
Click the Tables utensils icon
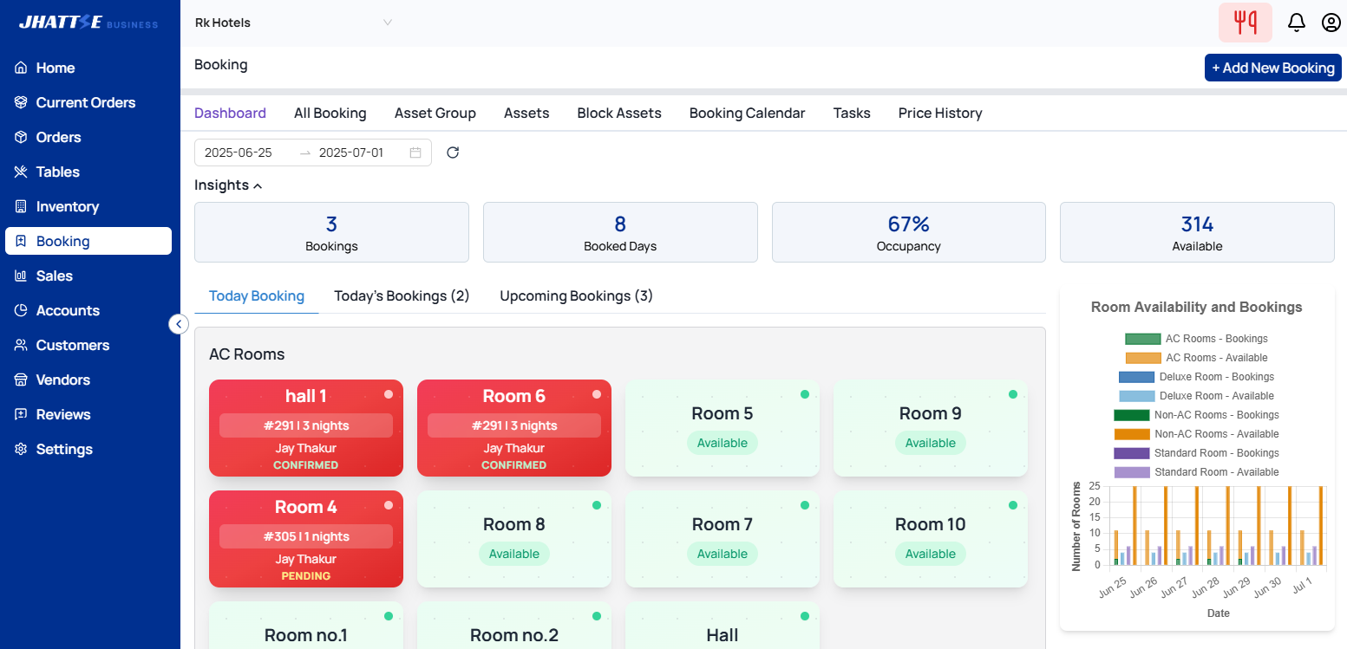(x=21, y=172)
